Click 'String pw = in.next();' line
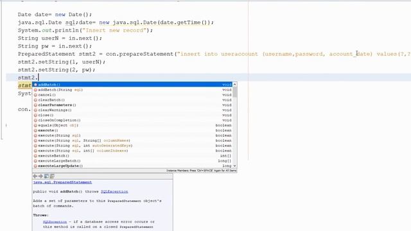The width and height of the screenshot is (411, 231). (x=55, y=46)
